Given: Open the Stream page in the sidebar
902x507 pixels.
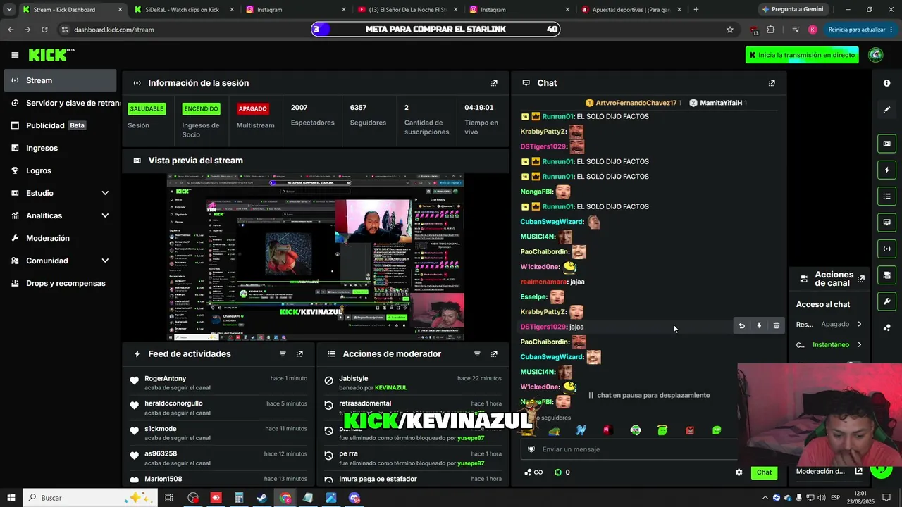Looking at the screenshot, I should coord(60,80).
